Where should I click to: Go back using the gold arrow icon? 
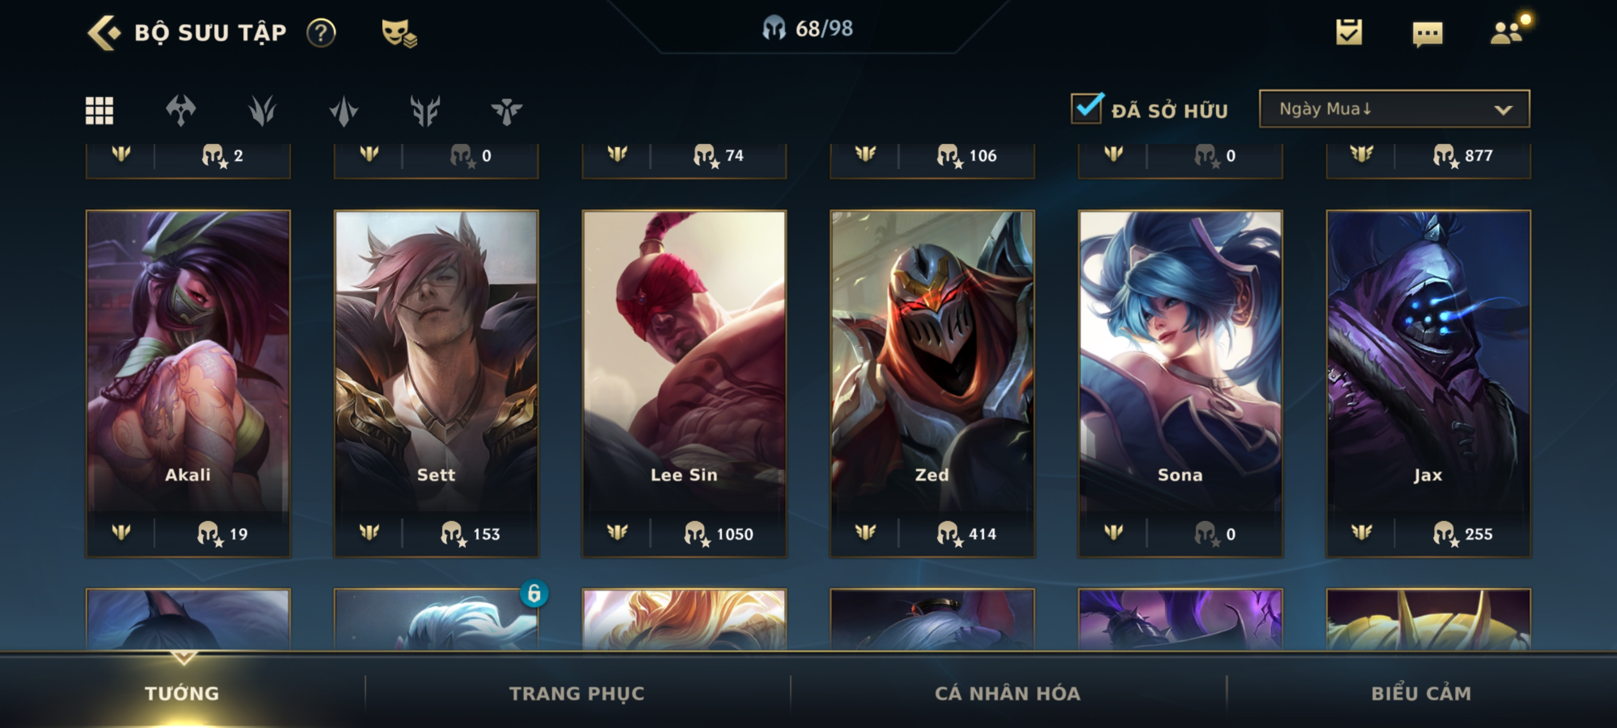click(x=103, y=32)
